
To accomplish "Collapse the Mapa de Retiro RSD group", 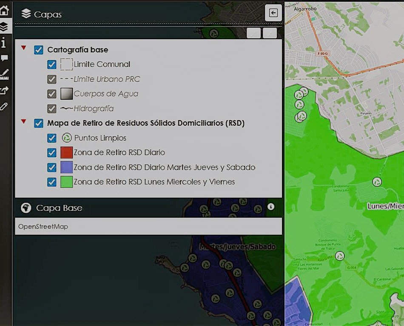I will (x=24, y=121).
